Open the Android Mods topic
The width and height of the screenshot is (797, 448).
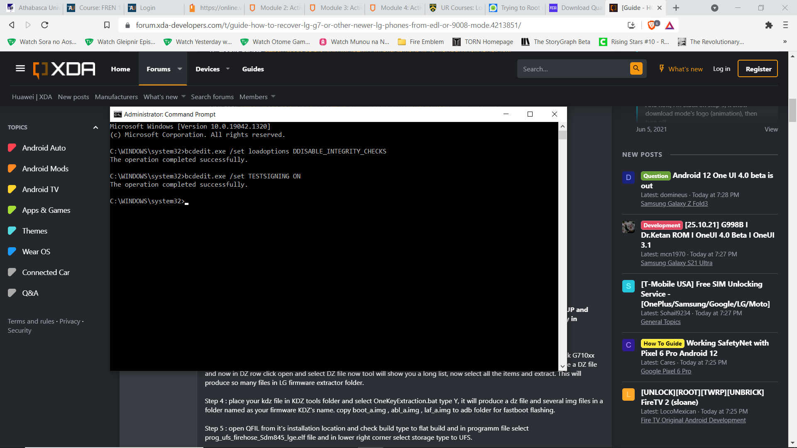[45, 169]
